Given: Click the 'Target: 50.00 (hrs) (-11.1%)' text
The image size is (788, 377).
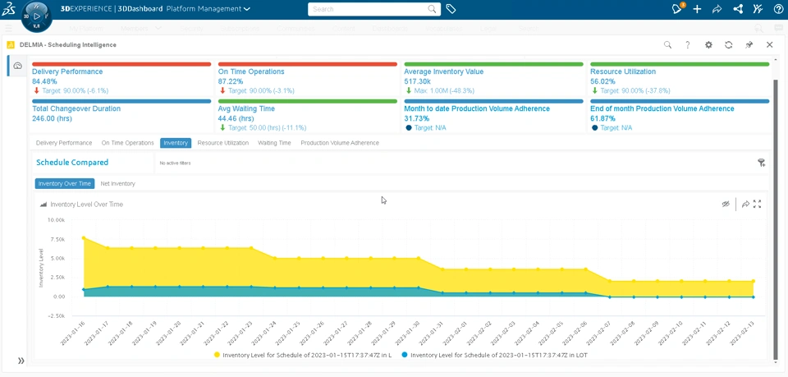Looking at the screenshot, I should [x=267, y=127].
